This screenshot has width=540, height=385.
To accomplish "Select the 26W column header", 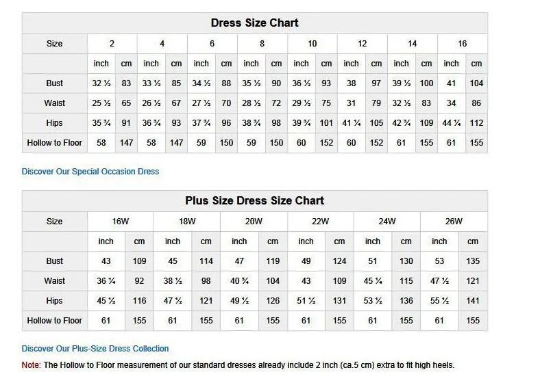I will 454,222.
